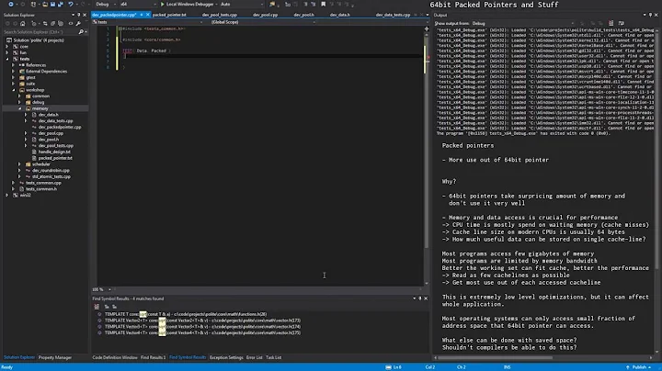Select the TEMPLATE Vector2<T> symbol result row

(x=202, y=320)
